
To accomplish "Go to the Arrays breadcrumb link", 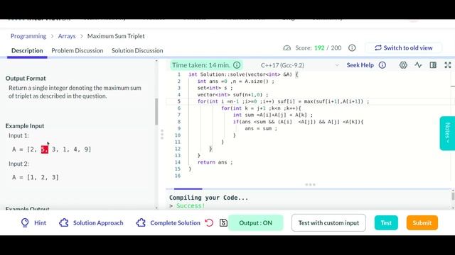I will pos(67,36).
